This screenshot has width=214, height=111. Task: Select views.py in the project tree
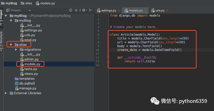tap(31, 74)
